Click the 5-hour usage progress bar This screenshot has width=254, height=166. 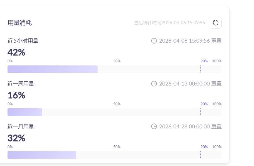(114, 69)
